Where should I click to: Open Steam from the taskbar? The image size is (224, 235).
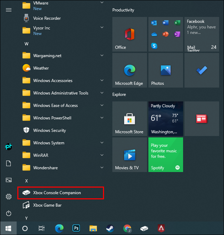(x=110, y=228)
